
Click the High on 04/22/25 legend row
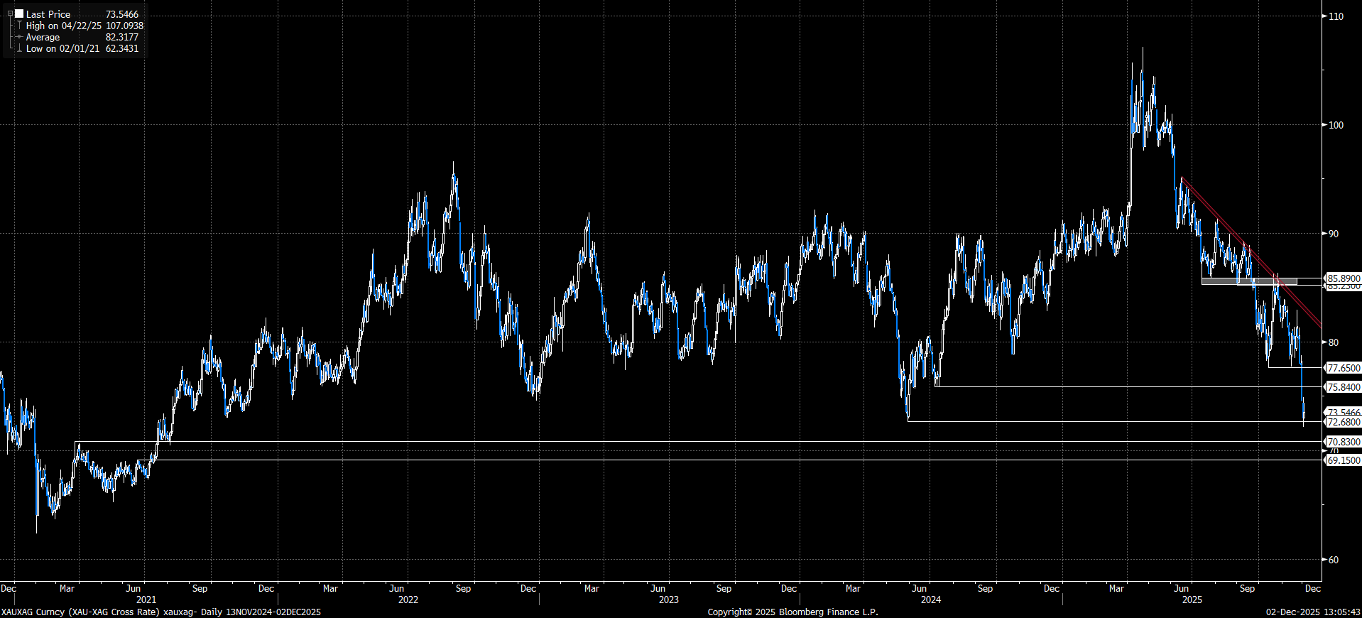coord(64,26)
